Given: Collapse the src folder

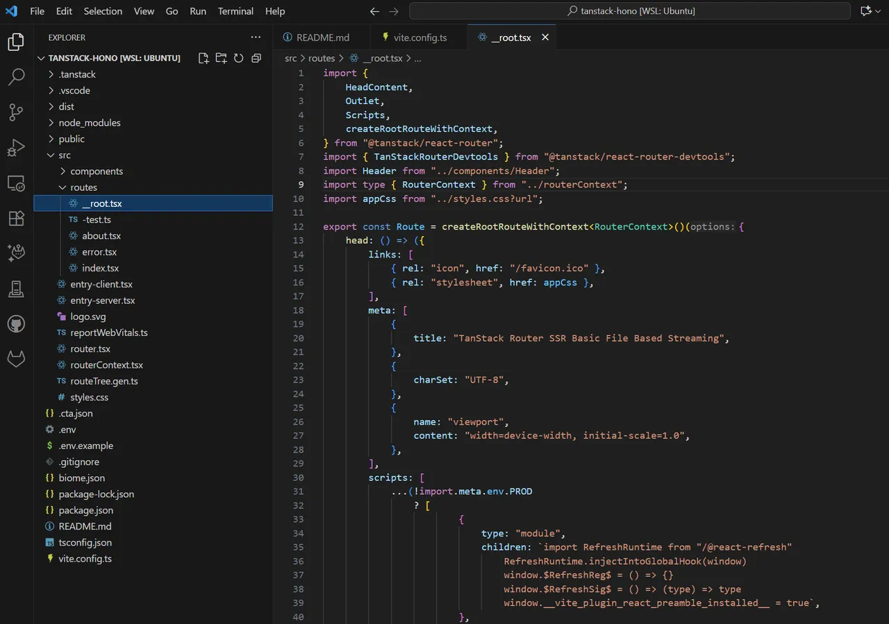Looking at the screenshot, I should (64, 155).
